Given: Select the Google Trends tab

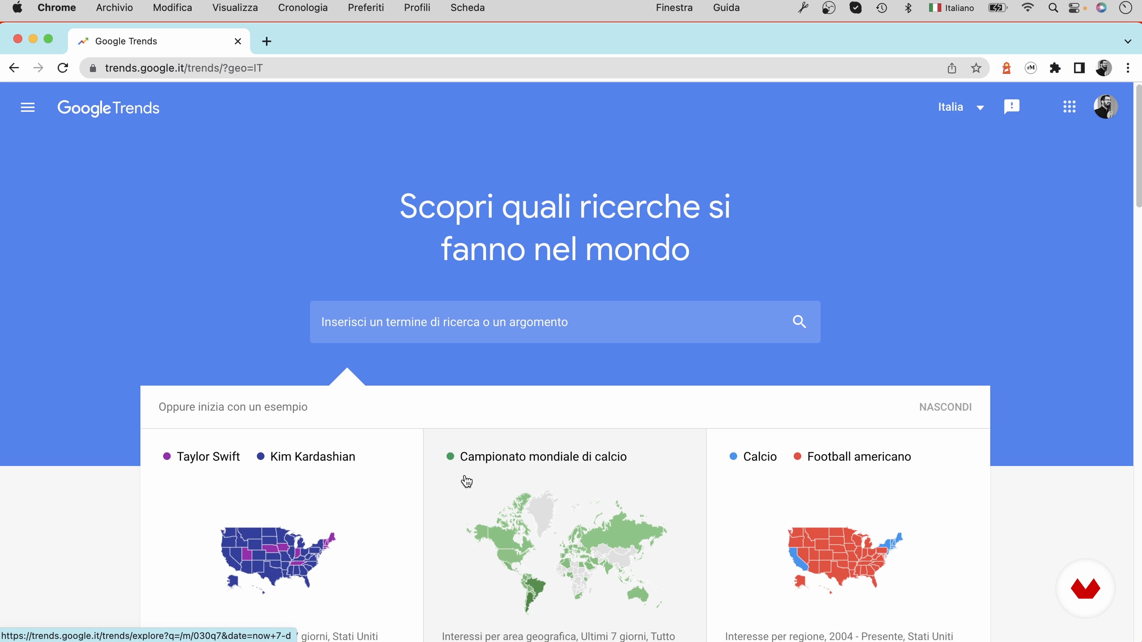Looking at the screenshot, I should (x=159, y=41).
